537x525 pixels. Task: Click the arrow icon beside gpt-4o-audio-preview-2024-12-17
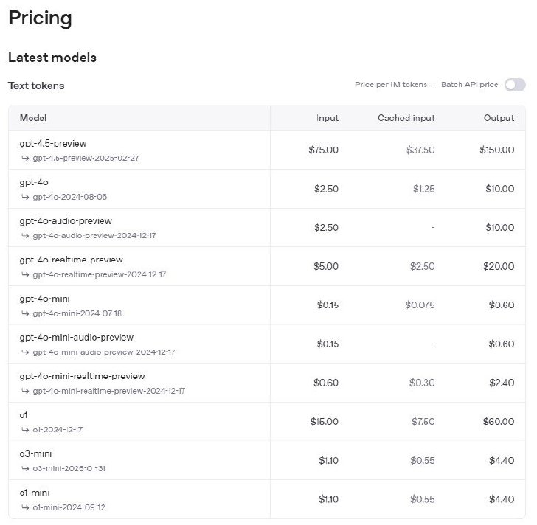(x=25, y=235)
